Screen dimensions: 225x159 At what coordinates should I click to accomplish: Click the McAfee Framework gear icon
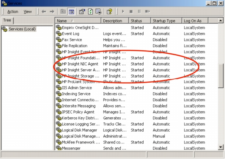pos(59,142)
